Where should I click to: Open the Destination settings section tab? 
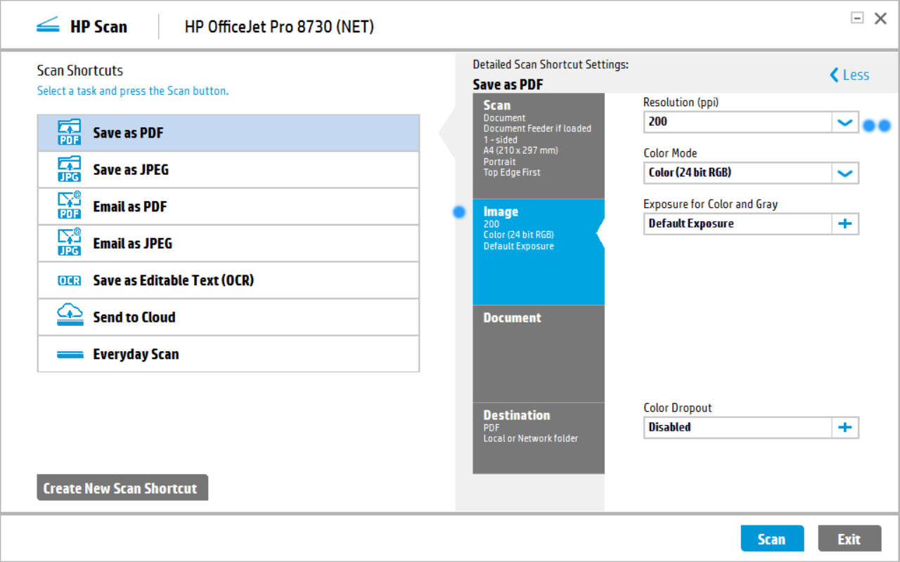pos(539,438)
